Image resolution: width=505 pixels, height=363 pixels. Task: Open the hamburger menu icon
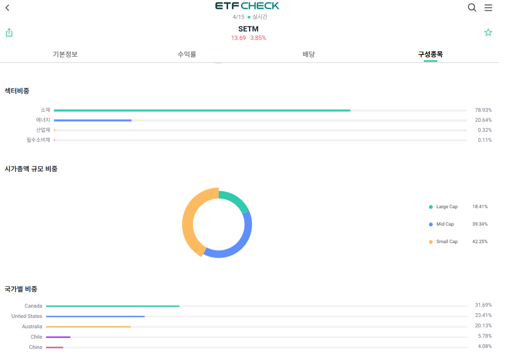[488, 8]
